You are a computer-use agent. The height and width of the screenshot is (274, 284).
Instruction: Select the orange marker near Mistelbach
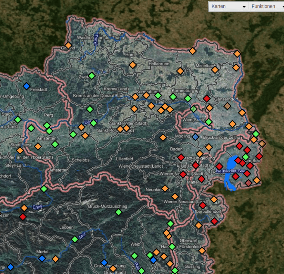tap(215, 70)
